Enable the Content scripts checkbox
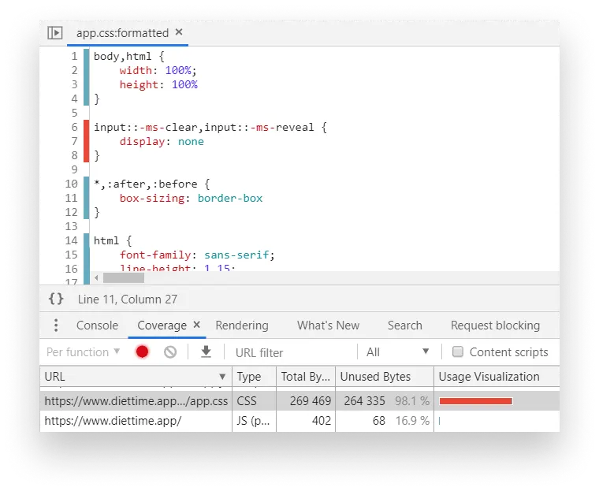Screen dimensions: 599x491 [x=458, y=352]
